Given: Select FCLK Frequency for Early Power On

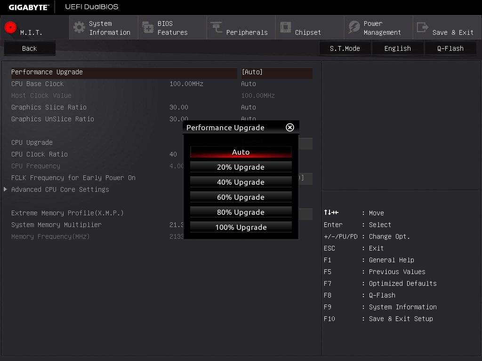Looking at the screenshot, I should click(x=73, y=178).
